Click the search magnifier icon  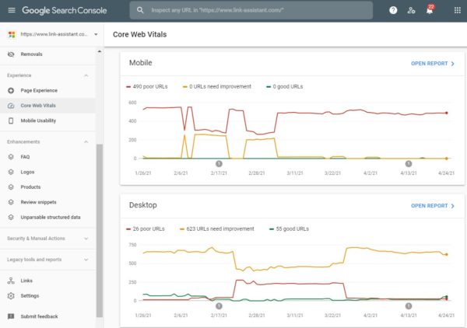click(140, 10)
